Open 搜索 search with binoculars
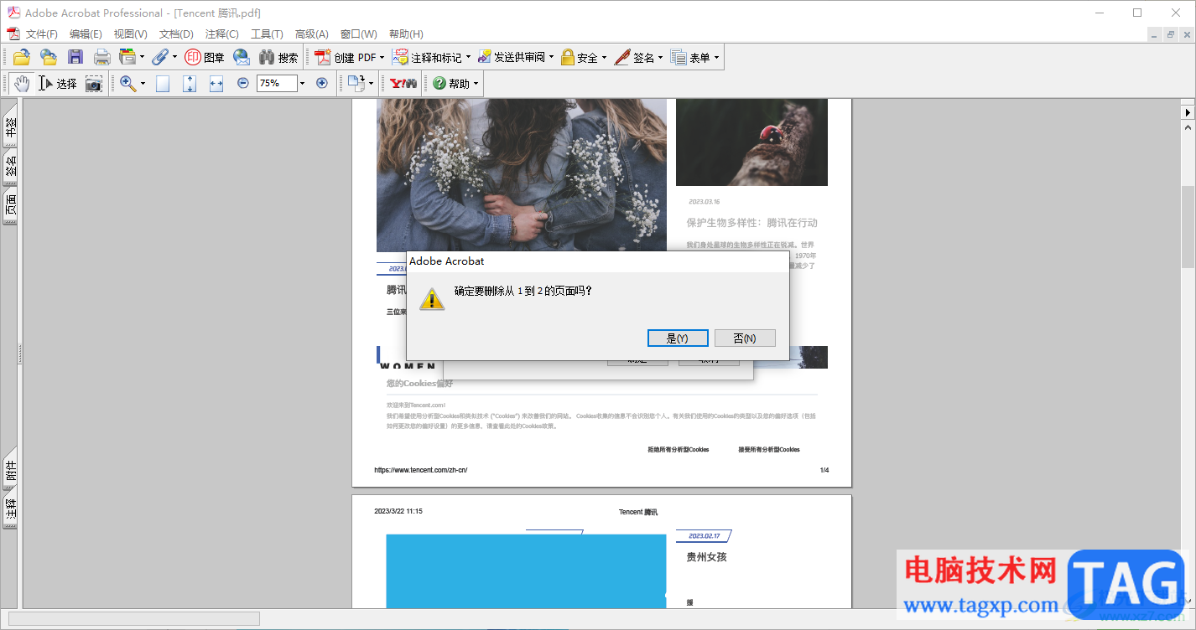 (278, 57)
